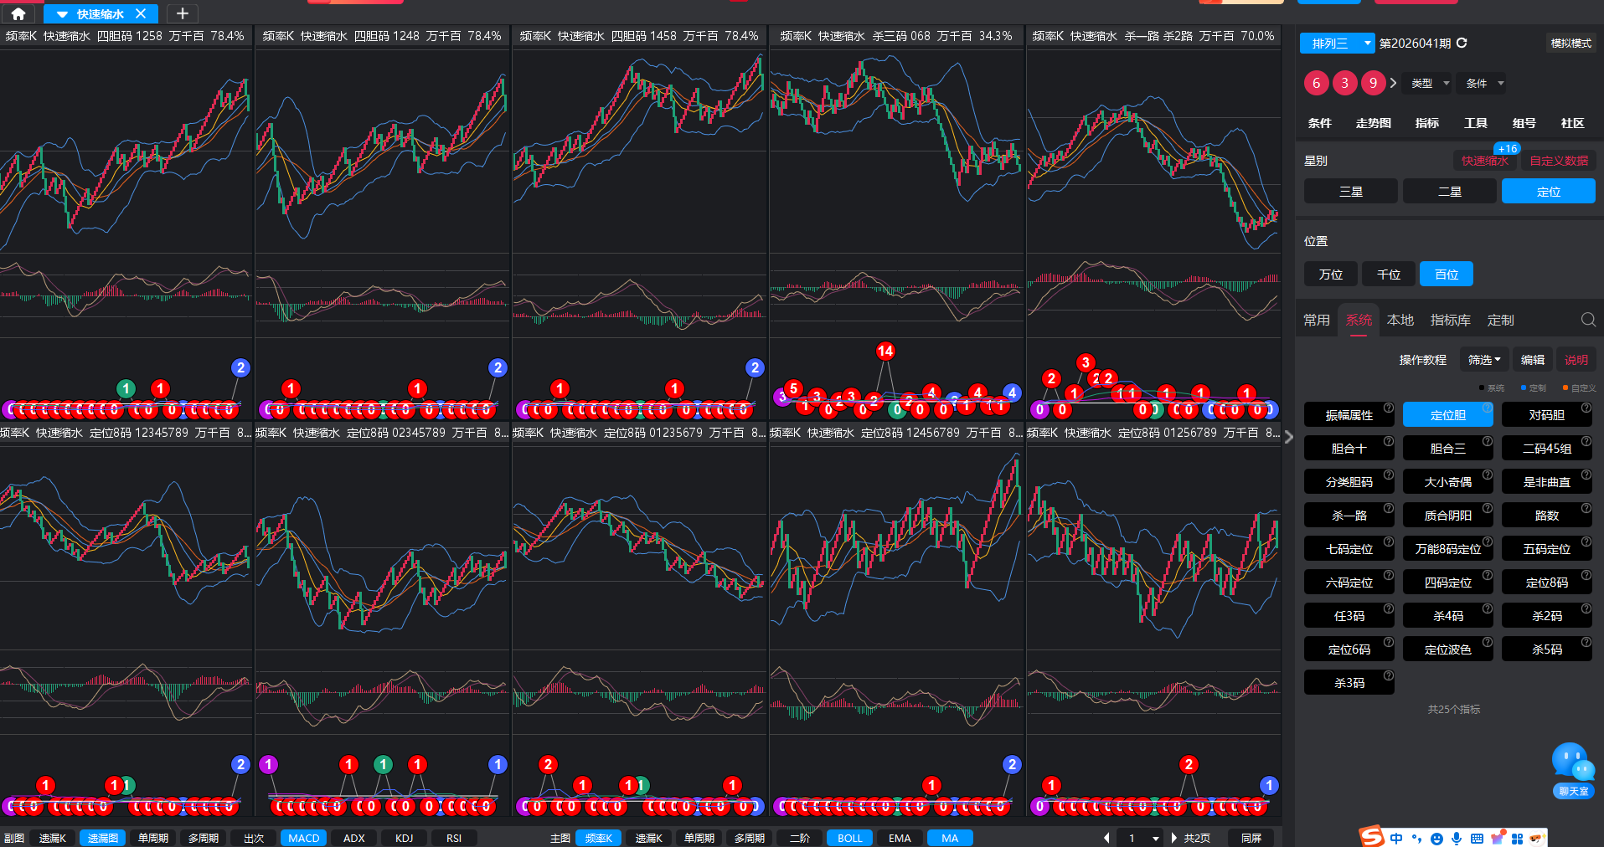Image resolution: width=1604 pixels, height=847 pixels.
Task: Click Sogou input method icon in tray
Action: pos(1371,837)
